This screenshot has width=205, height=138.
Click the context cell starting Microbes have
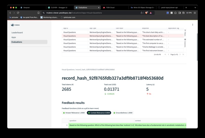(x=160, y=125)
